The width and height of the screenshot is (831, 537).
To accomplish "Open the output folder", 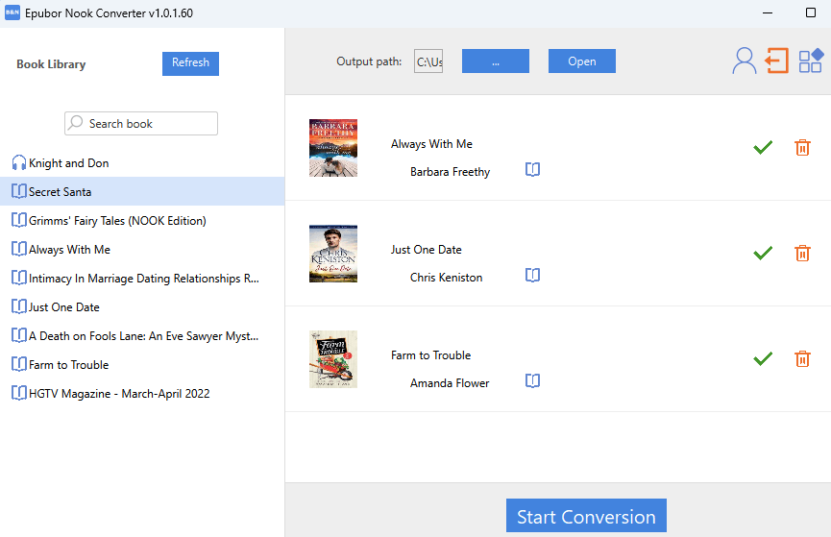I will click(581, 61).
